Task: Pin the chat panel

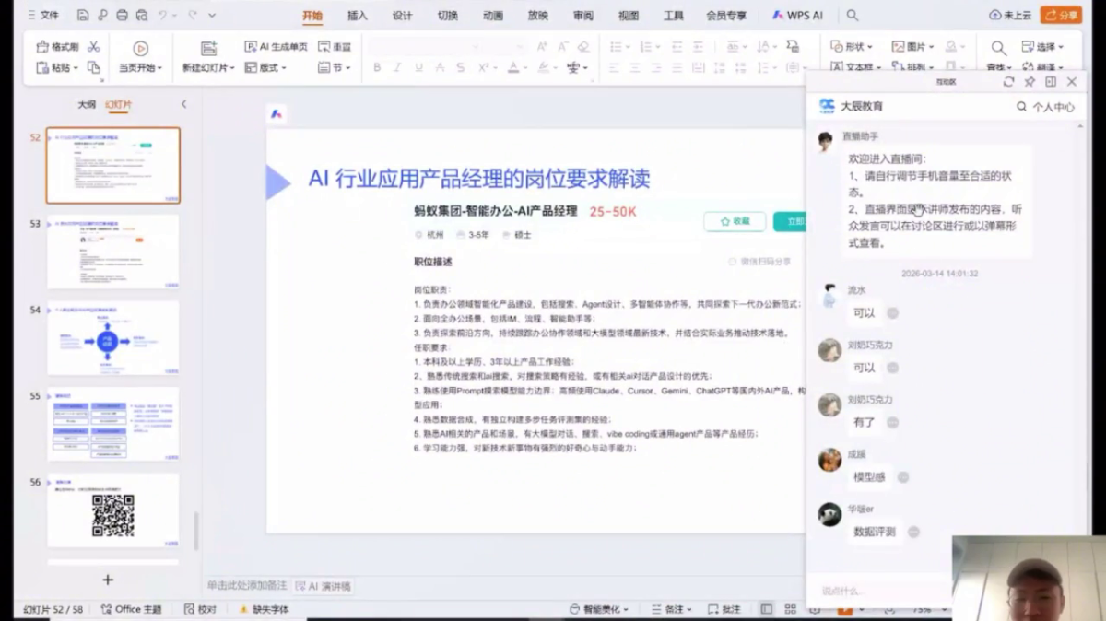Action: pos(1030,82)
